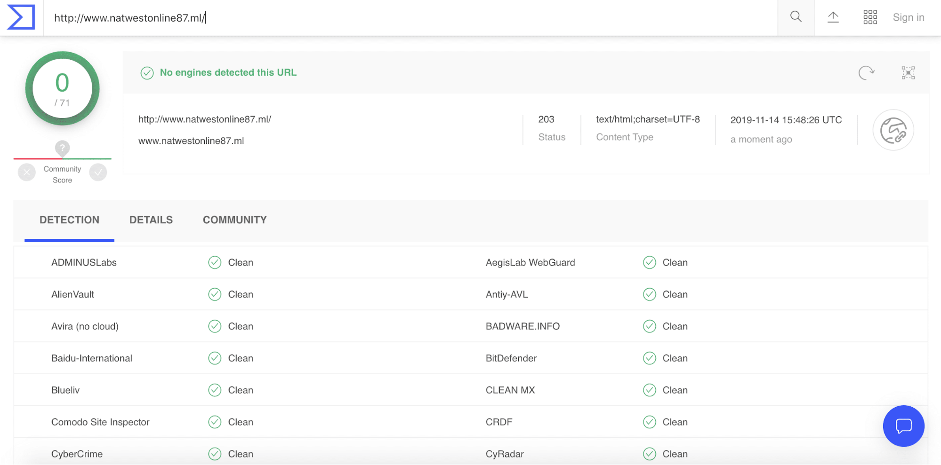Click the clean check icon for AlienVault
941x465 pixels.
(x=215, y=294)
